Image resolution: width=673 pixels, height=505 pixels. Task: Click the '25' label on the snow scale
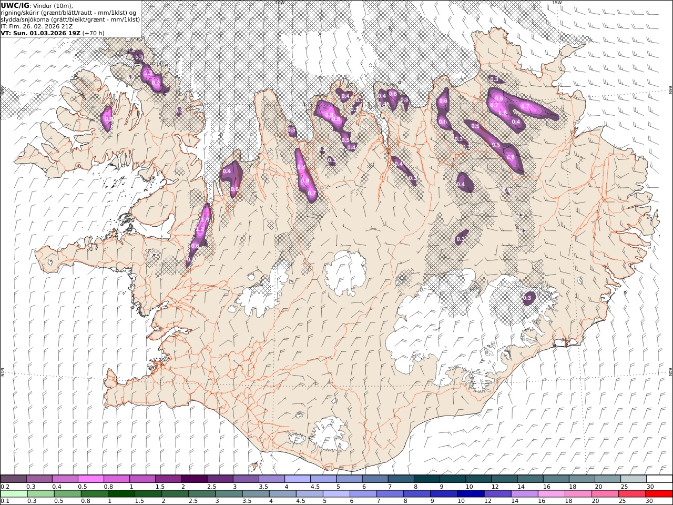[624, 487]
